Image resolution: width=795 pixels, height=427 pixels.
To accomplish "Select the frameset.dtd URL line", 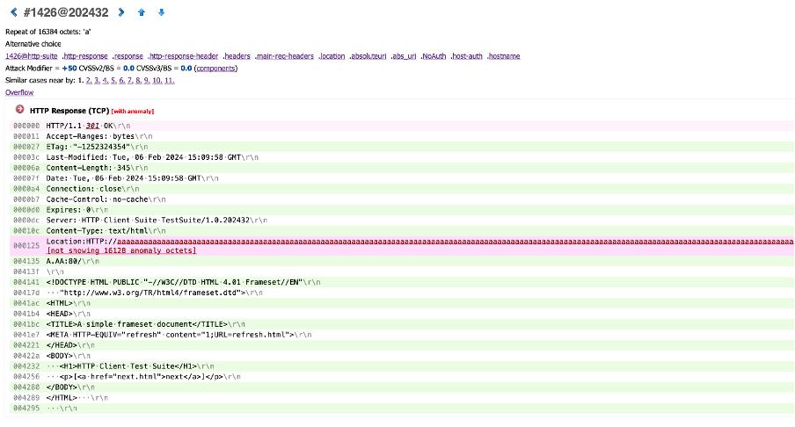I will [402, 293].
